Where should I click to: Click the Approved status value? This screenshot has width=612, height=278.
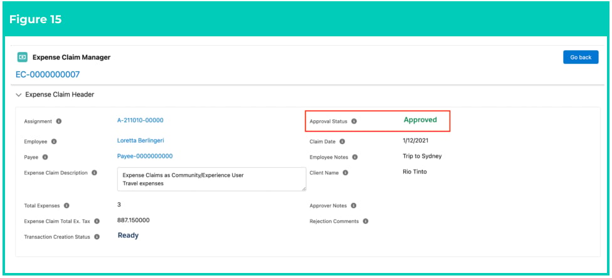click(420, 120)
